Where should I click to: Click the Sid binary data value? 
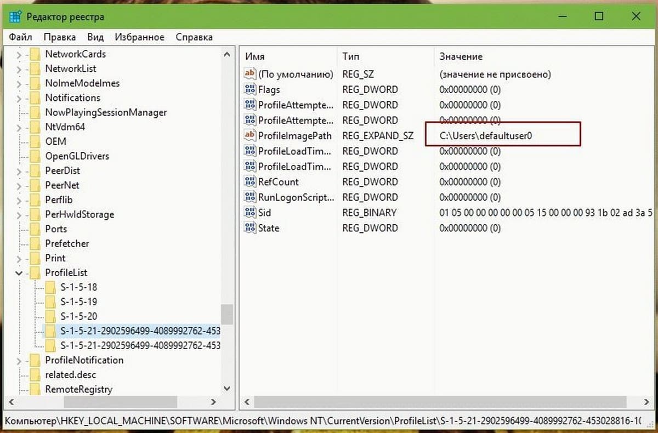coord(546,212)
